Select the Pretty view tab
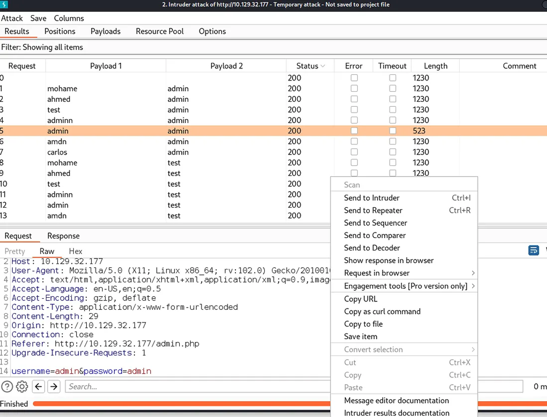Image resolution: width=547 pixels, height=417 pixels. point(15,251)
